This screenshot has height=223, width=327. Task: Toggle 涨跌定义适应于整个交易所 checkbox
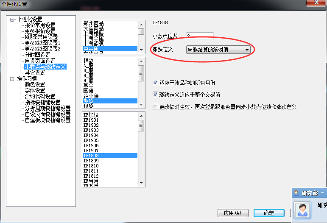pyautogui.click(x=155, y=95)
